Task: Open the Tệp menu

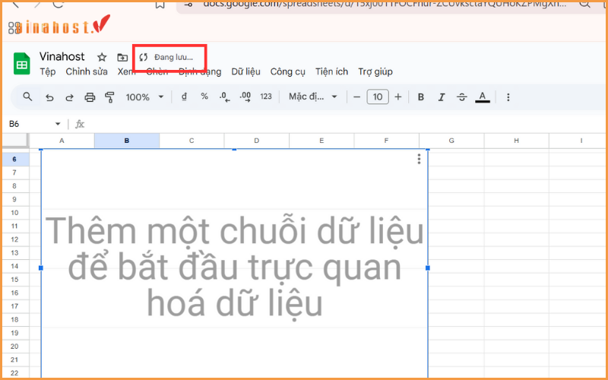Action: click(47, 72)
